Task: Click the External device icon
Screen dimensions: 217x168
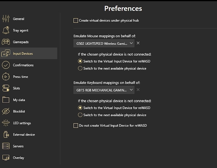Action: 6,135
